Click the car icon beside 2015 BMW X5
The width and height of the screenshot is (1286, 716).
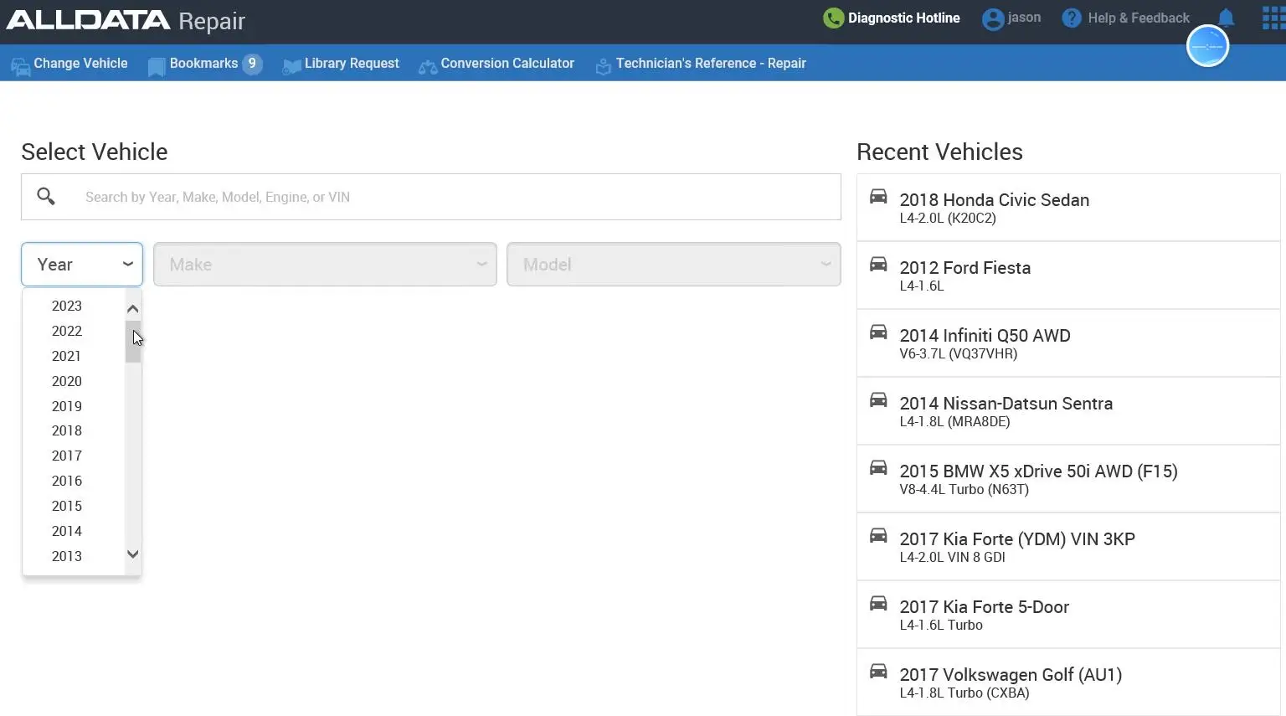tap(878, 467)
